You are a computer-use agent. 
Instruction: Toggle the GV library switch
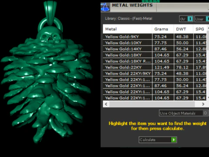(186, 19)
